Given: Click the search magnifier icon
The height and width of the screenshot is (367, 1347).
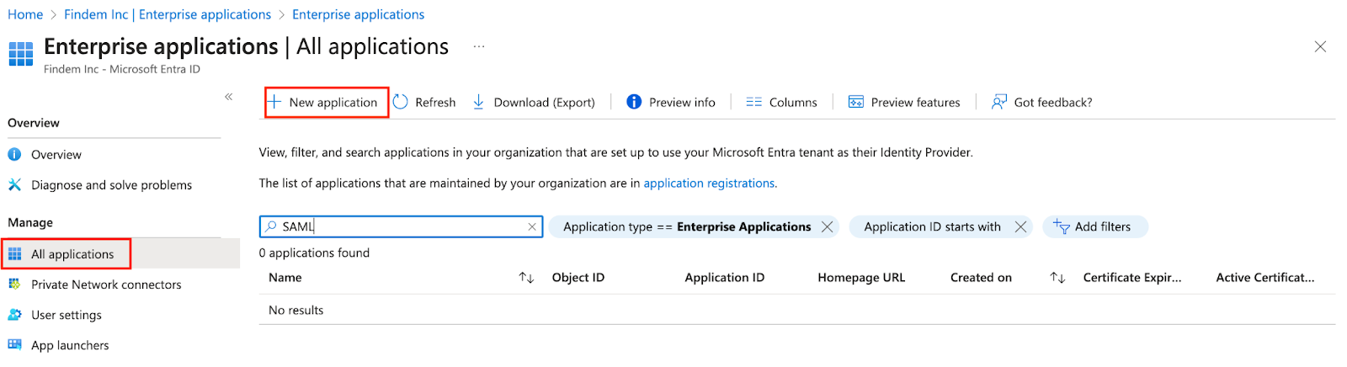Looking at the screenshot, I should 271,226.
